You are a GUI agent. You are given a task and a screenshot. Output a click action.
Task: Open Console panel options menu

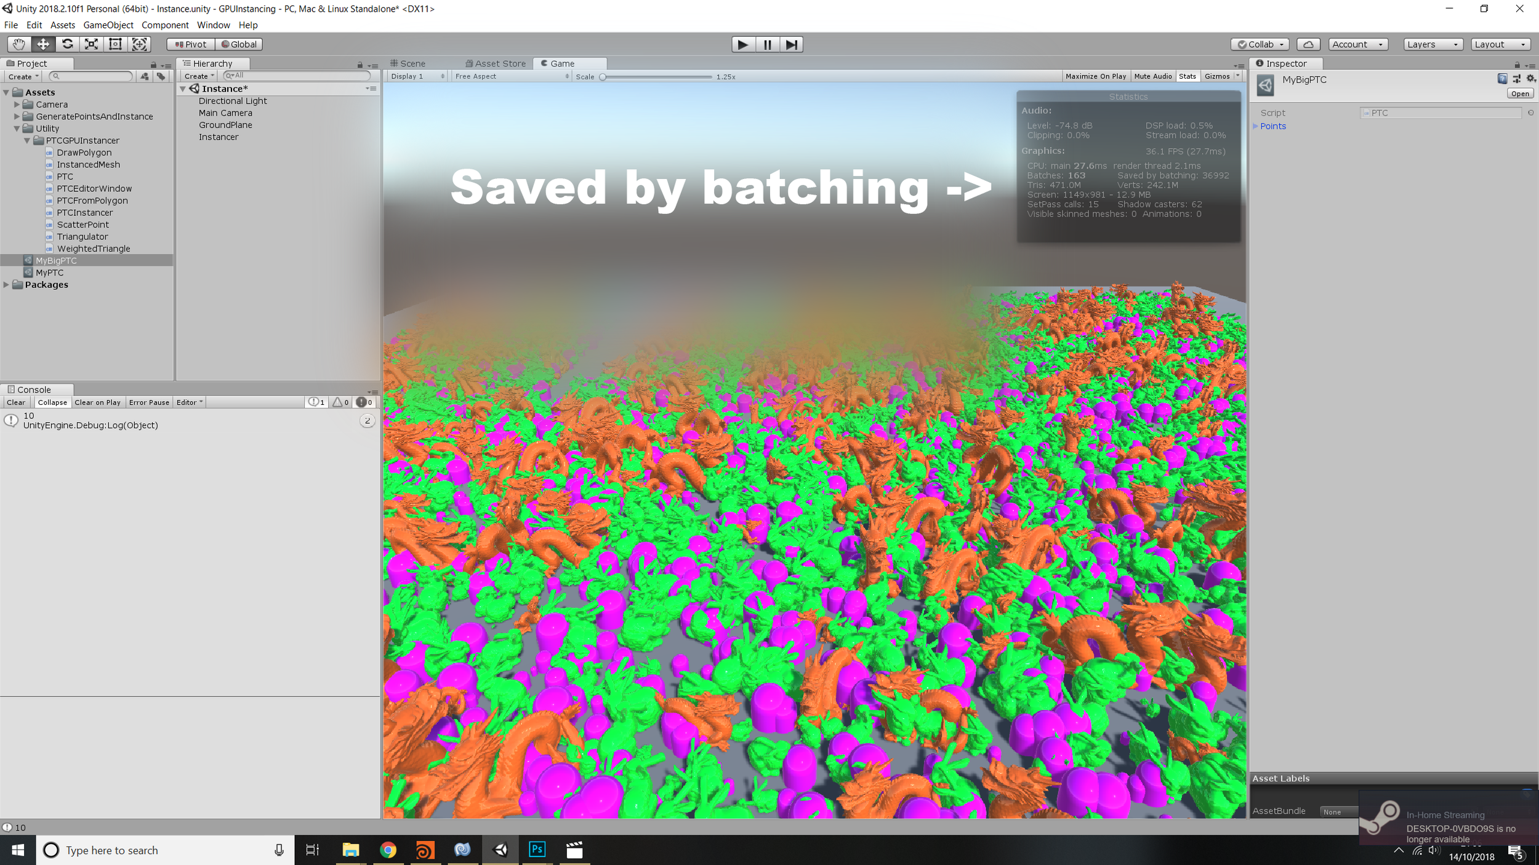[x=373, y=391]
